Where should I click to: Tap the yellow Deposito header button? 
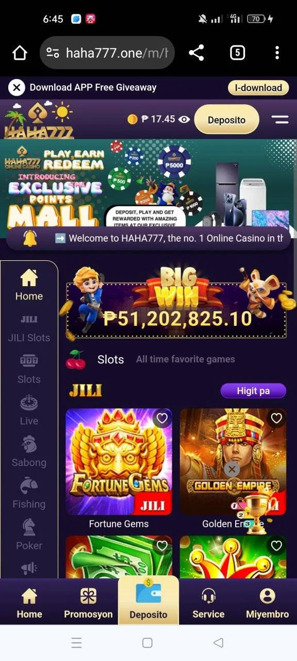(x=226, y=120)
